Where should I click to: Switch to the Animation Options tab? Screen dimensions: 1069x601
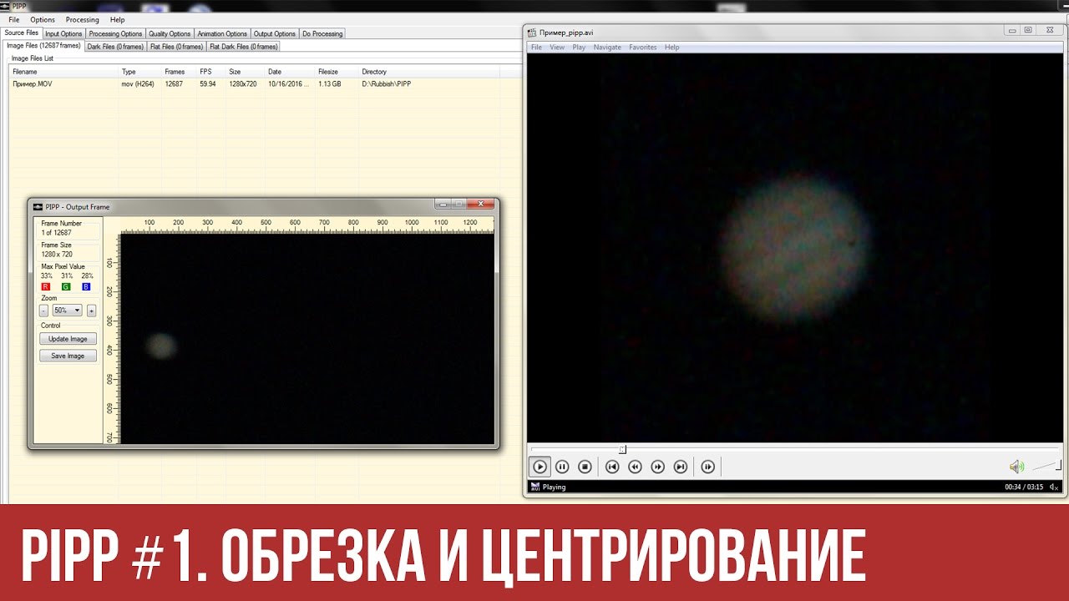[222, 34]
